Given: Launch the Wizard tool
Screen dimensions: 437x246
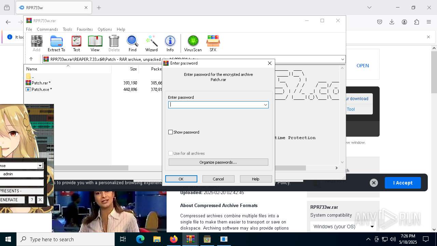Looking at the screenshot, I should (x=151, y=43).
